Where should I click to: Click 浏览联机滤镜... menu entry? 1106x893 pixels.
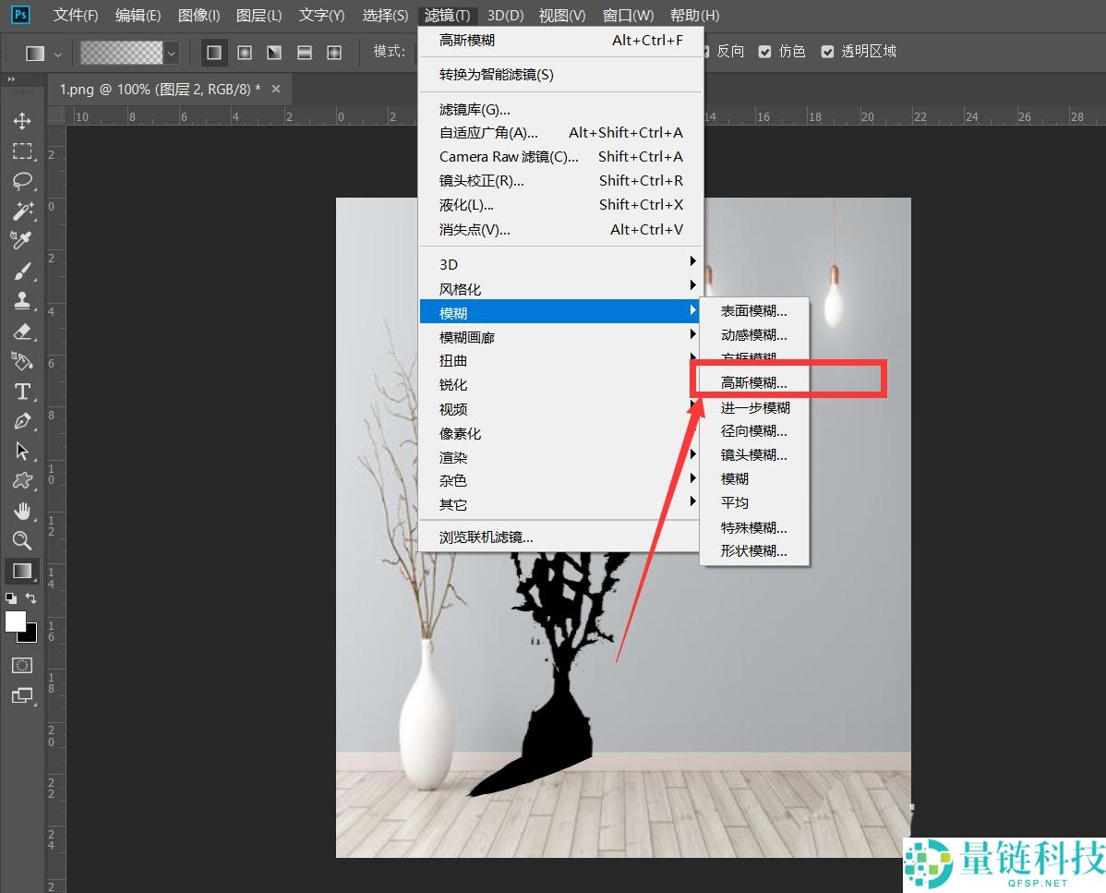click(486, 537)
